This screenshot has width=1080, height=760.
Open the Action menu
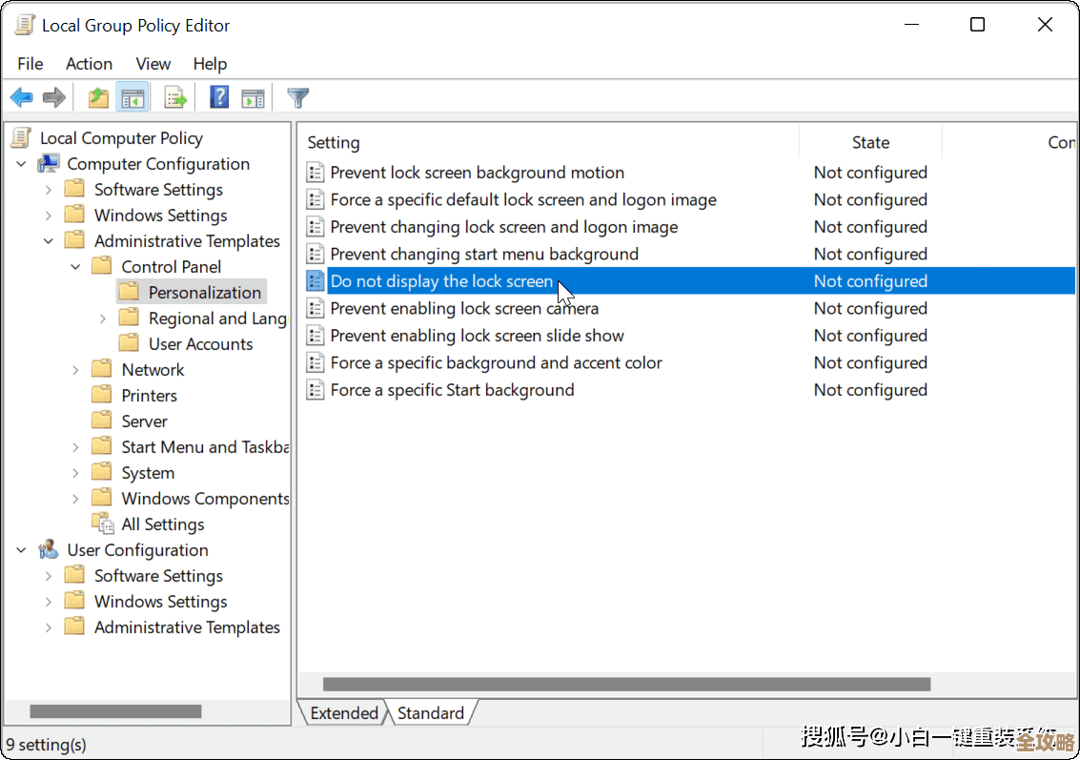pyautogui.click(x=89, y=64)
